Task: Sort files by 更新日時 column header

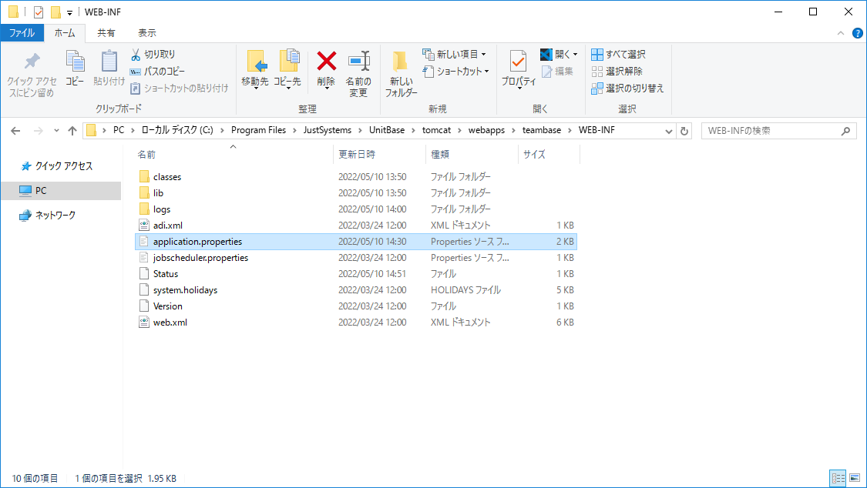Action: [x=357, y=155]
